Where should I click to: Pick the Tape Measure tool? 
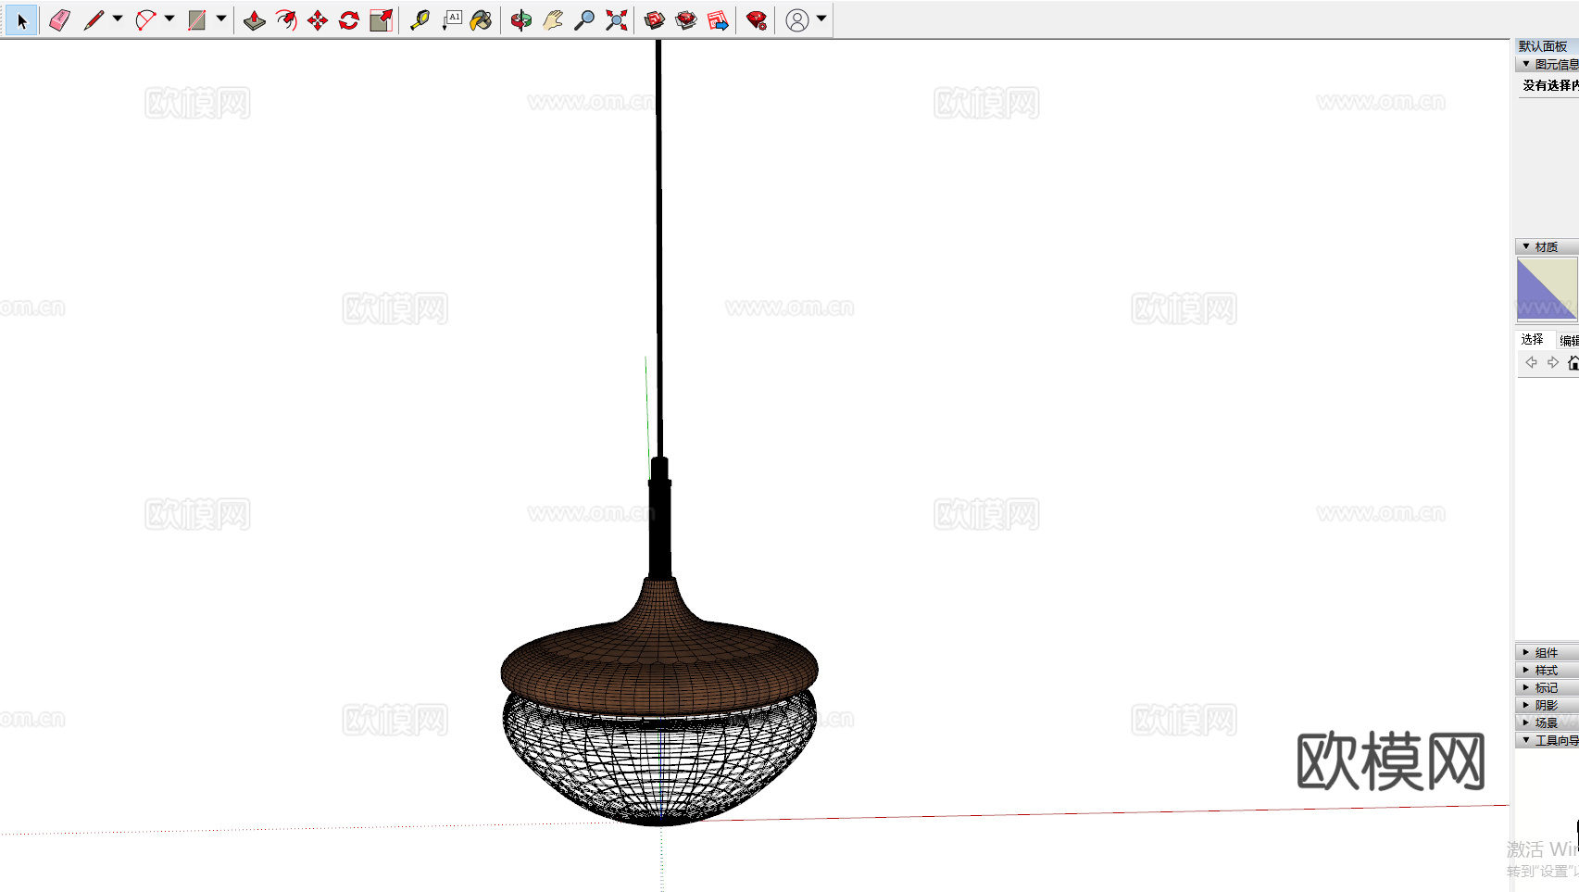pos(420,20)
